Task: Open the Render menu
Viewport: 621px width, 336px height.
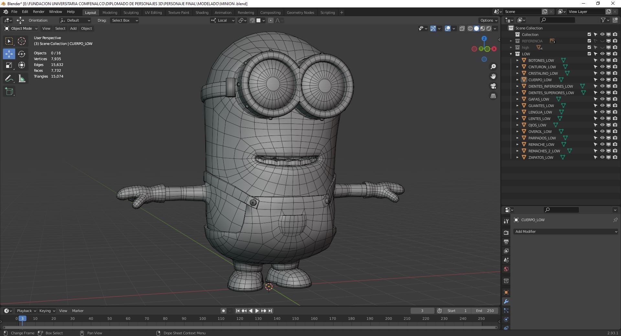Action: [x=38, y=12]
